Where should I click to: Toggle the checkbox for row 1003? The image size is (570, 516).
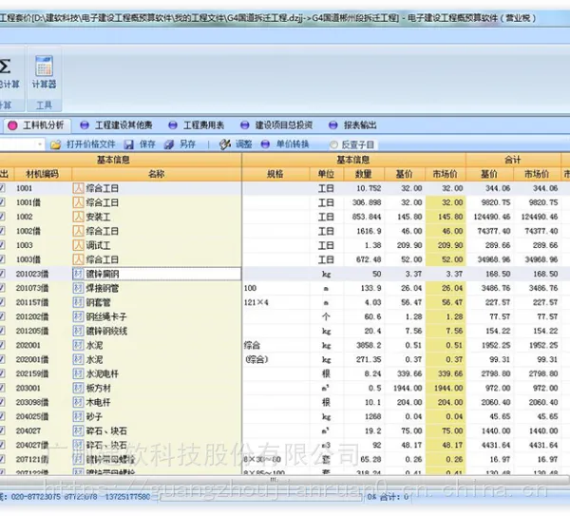[2, 245]
